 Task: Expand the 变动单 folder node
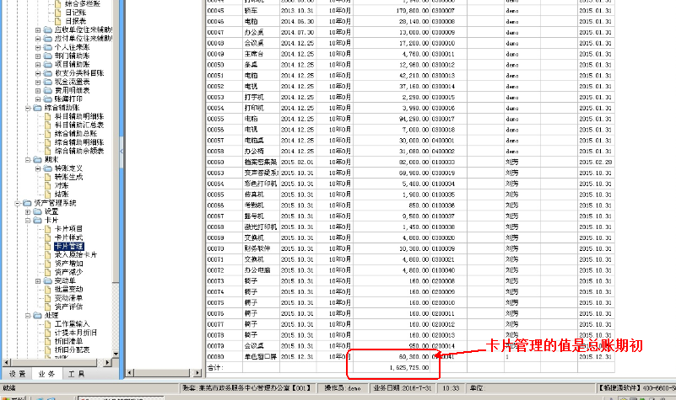[x=38, y=281]
